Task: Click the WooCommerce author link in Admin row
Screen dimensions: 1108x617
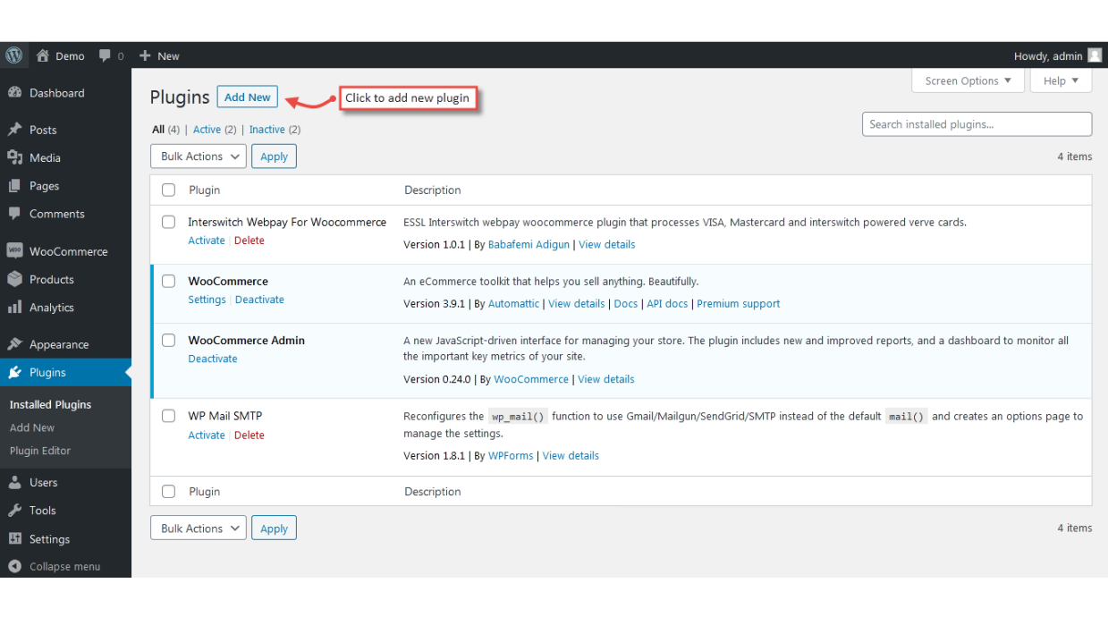Action: (531, 379)
